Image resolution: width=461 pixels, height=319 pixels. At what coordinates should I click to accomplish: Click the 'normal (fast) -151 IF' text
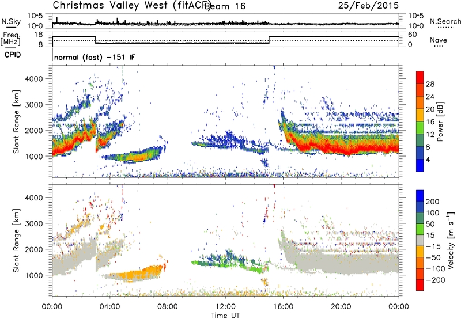pos(95,57)
